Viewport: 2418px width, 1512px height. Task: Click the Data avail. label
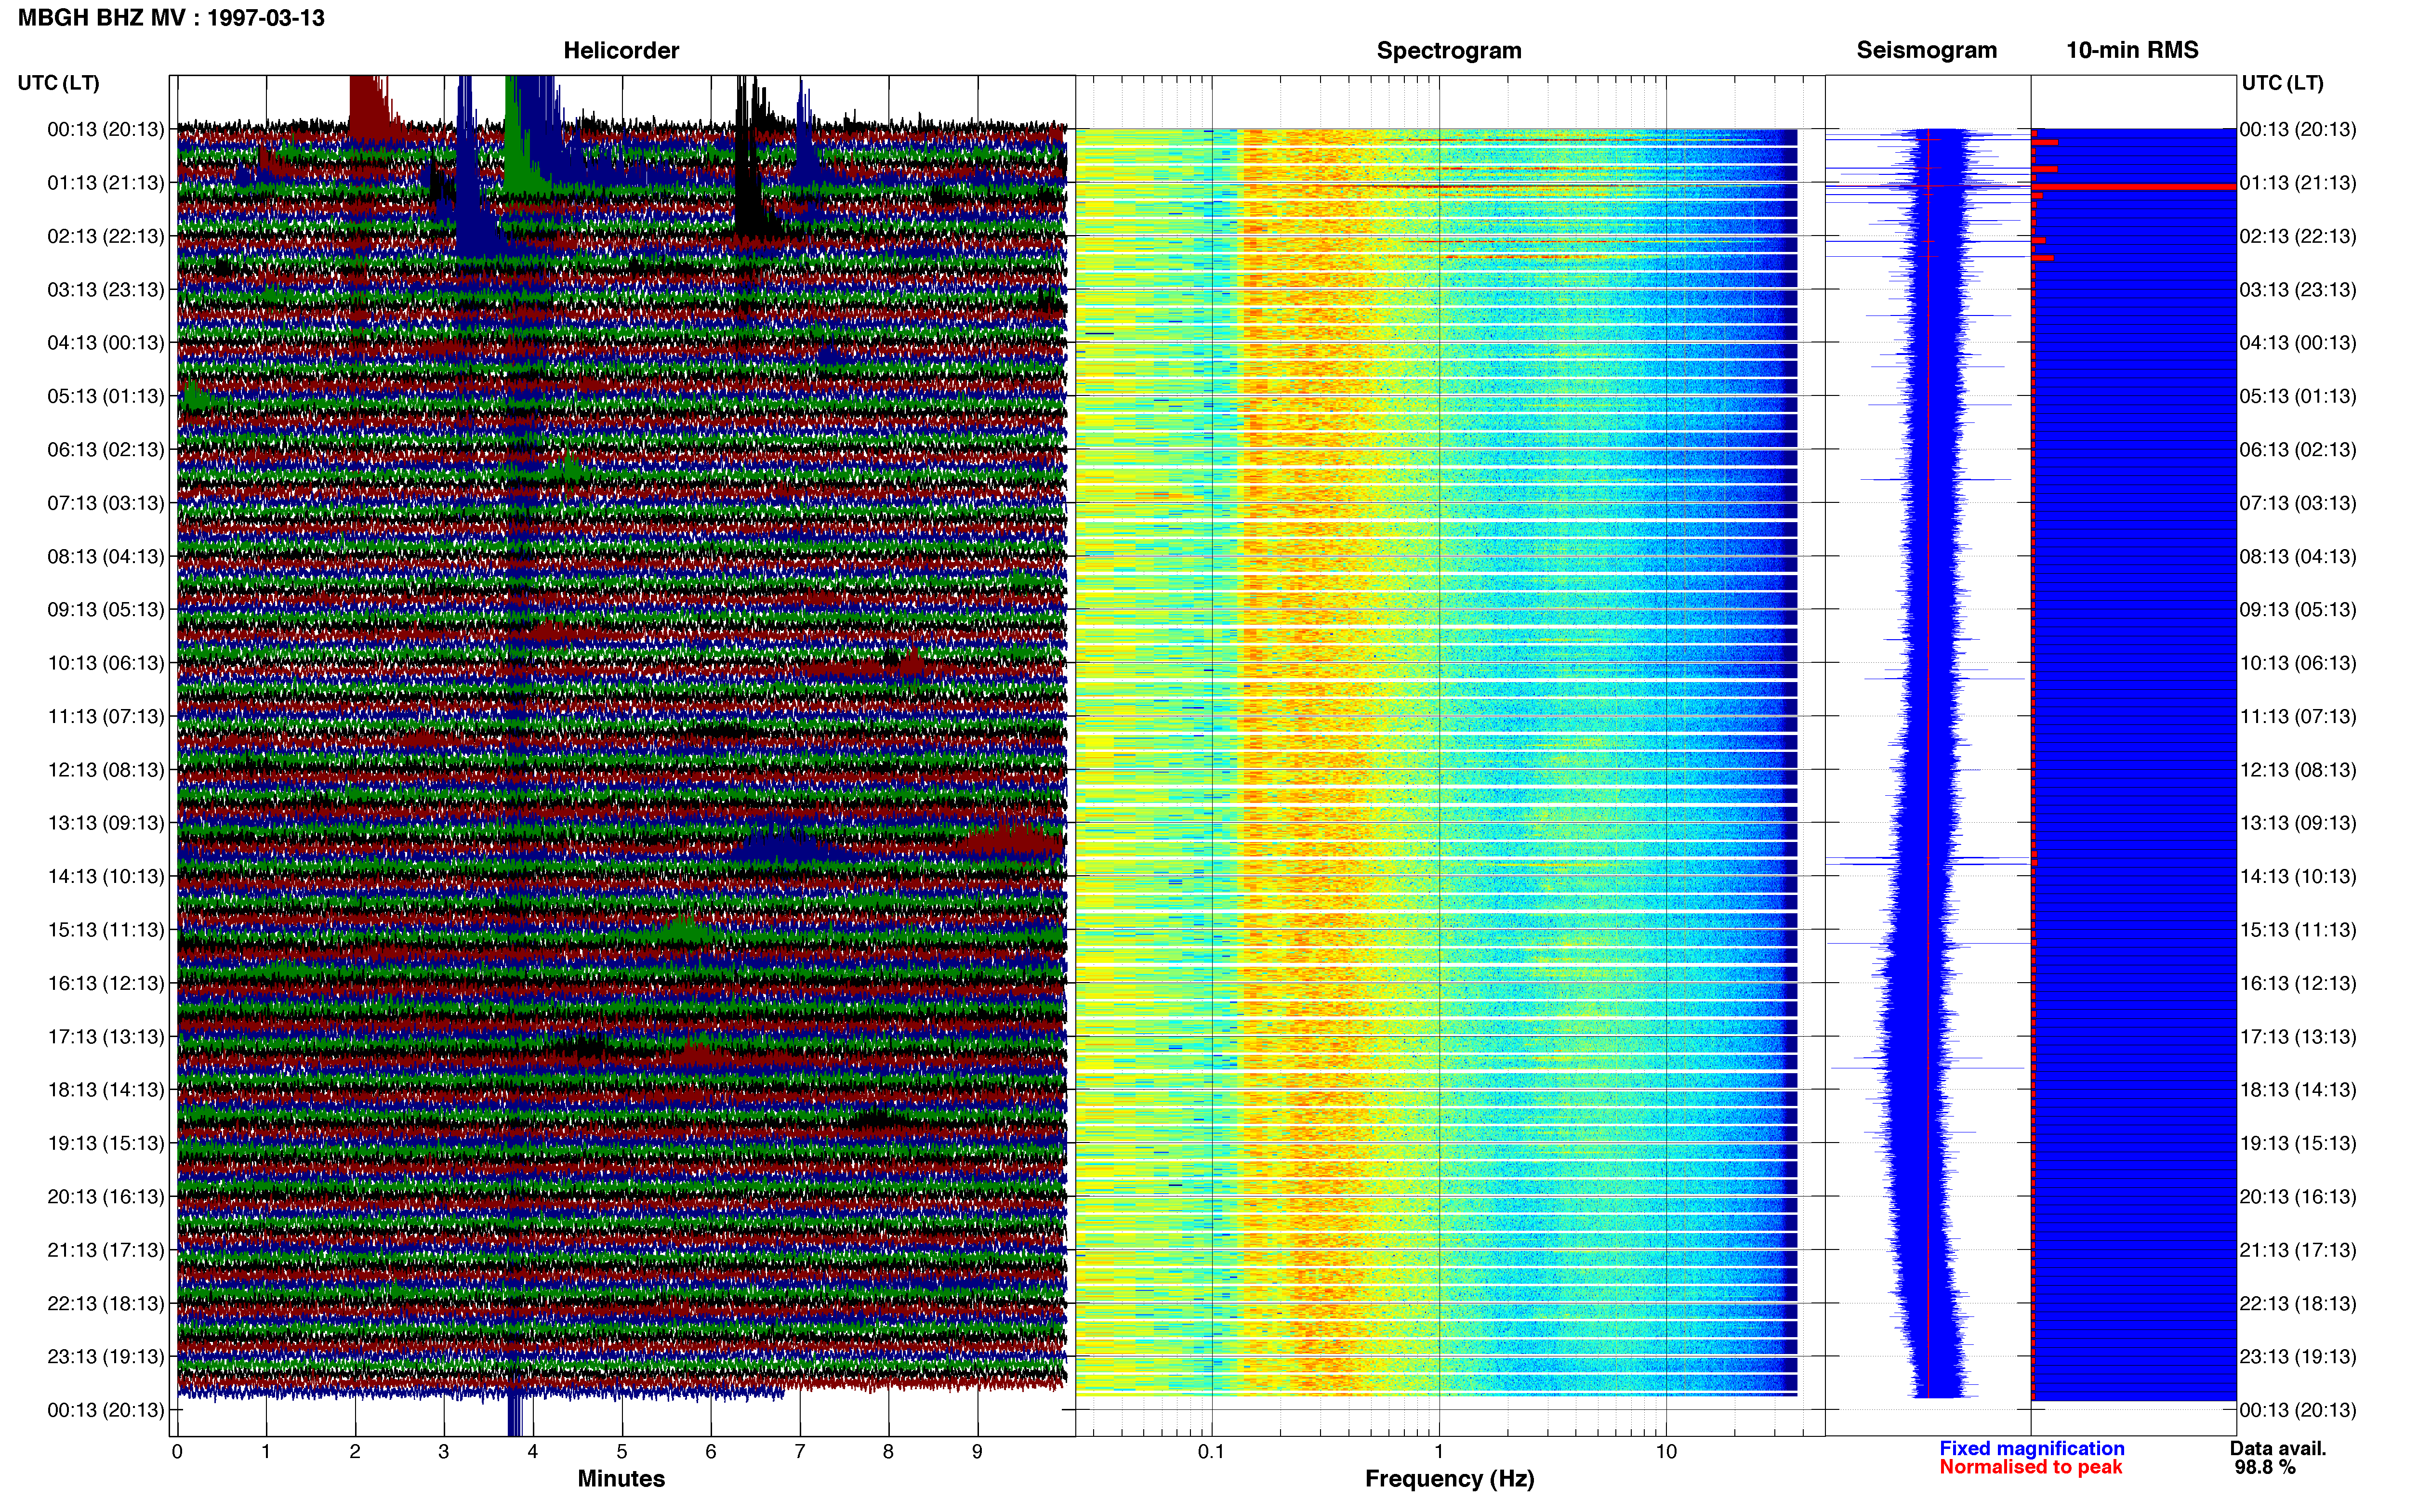point(2278,1448)
